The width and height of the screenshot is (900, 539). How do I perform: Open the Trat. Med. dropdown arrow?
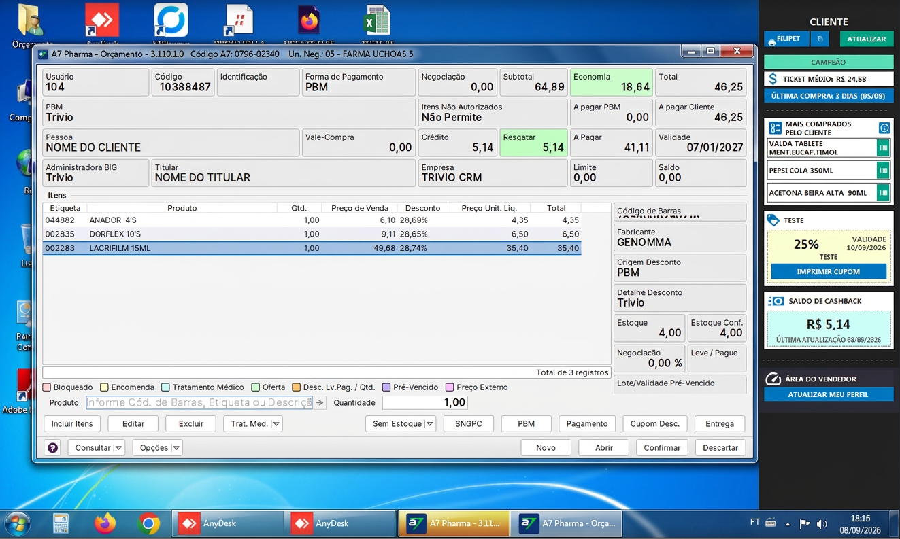pos(276,424)
